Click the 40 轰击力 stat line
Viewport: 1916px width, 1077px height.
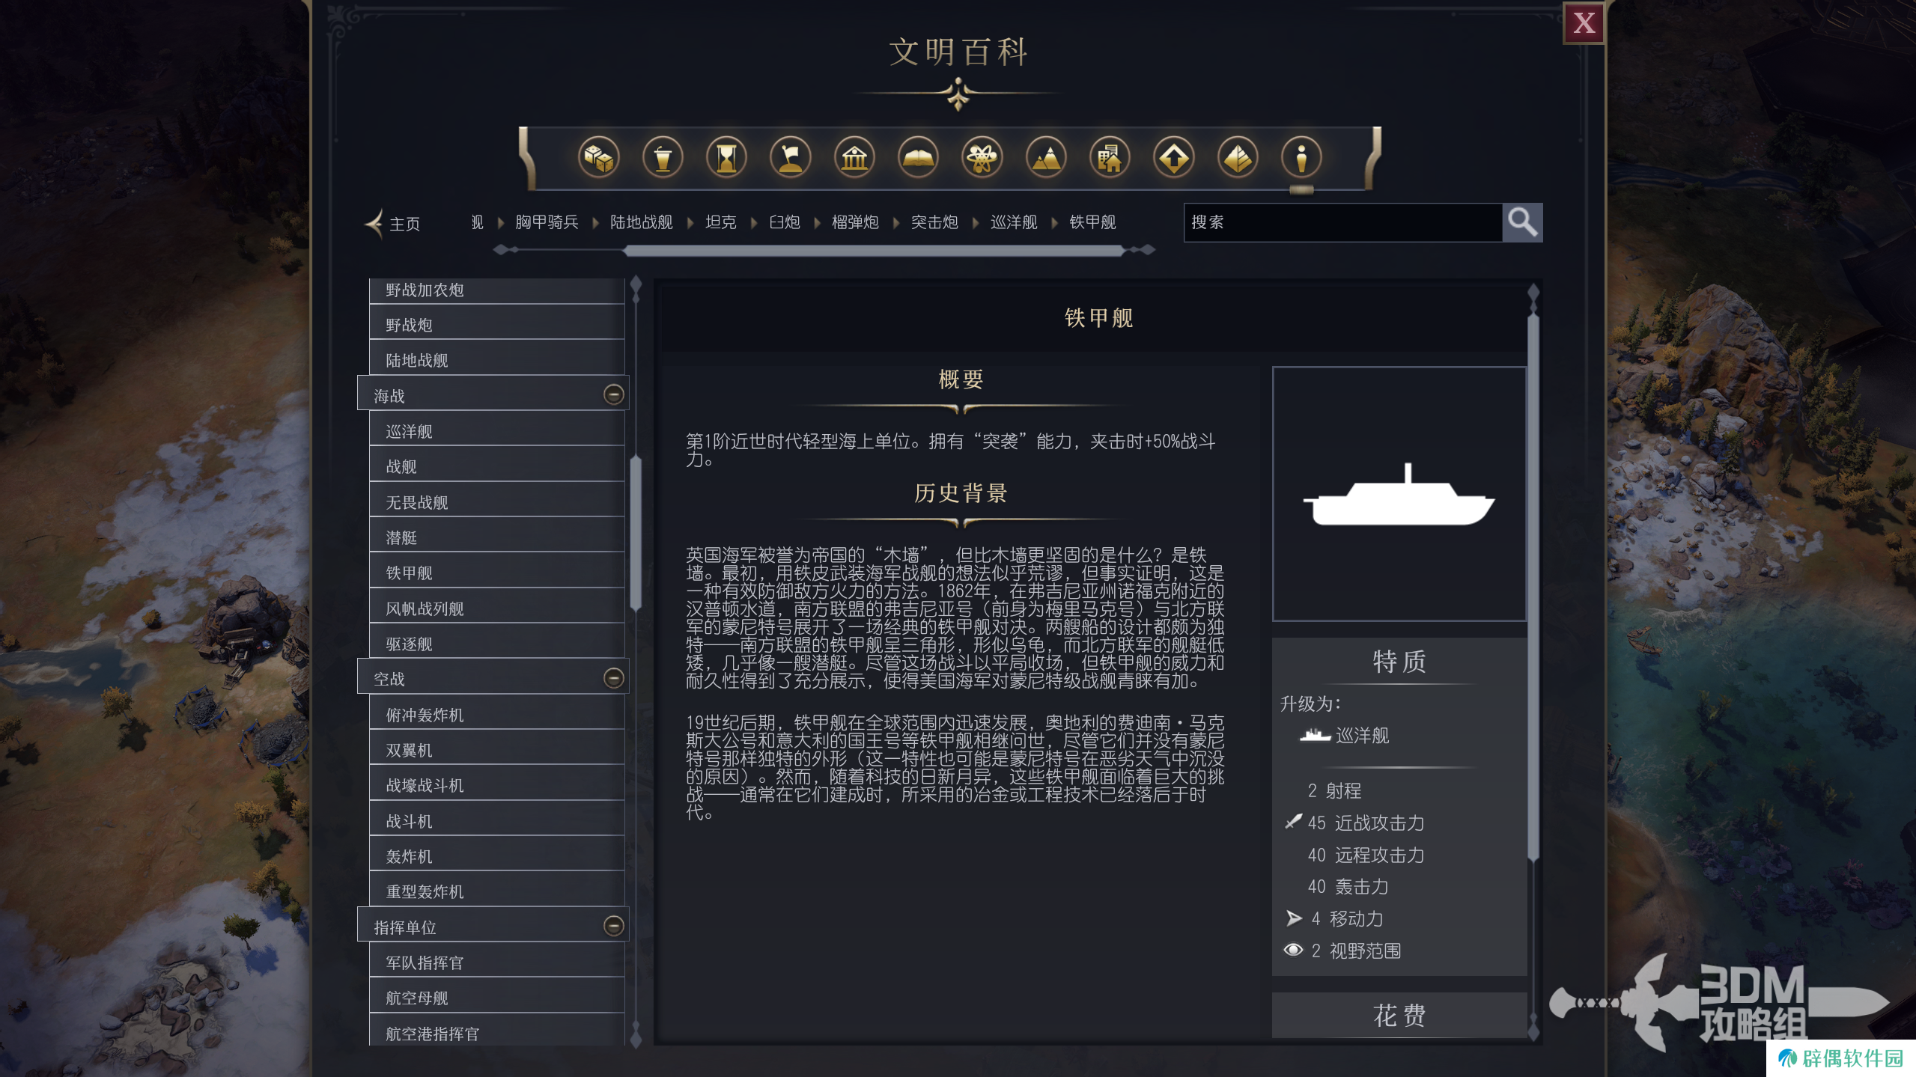[x=1348, y=886]
